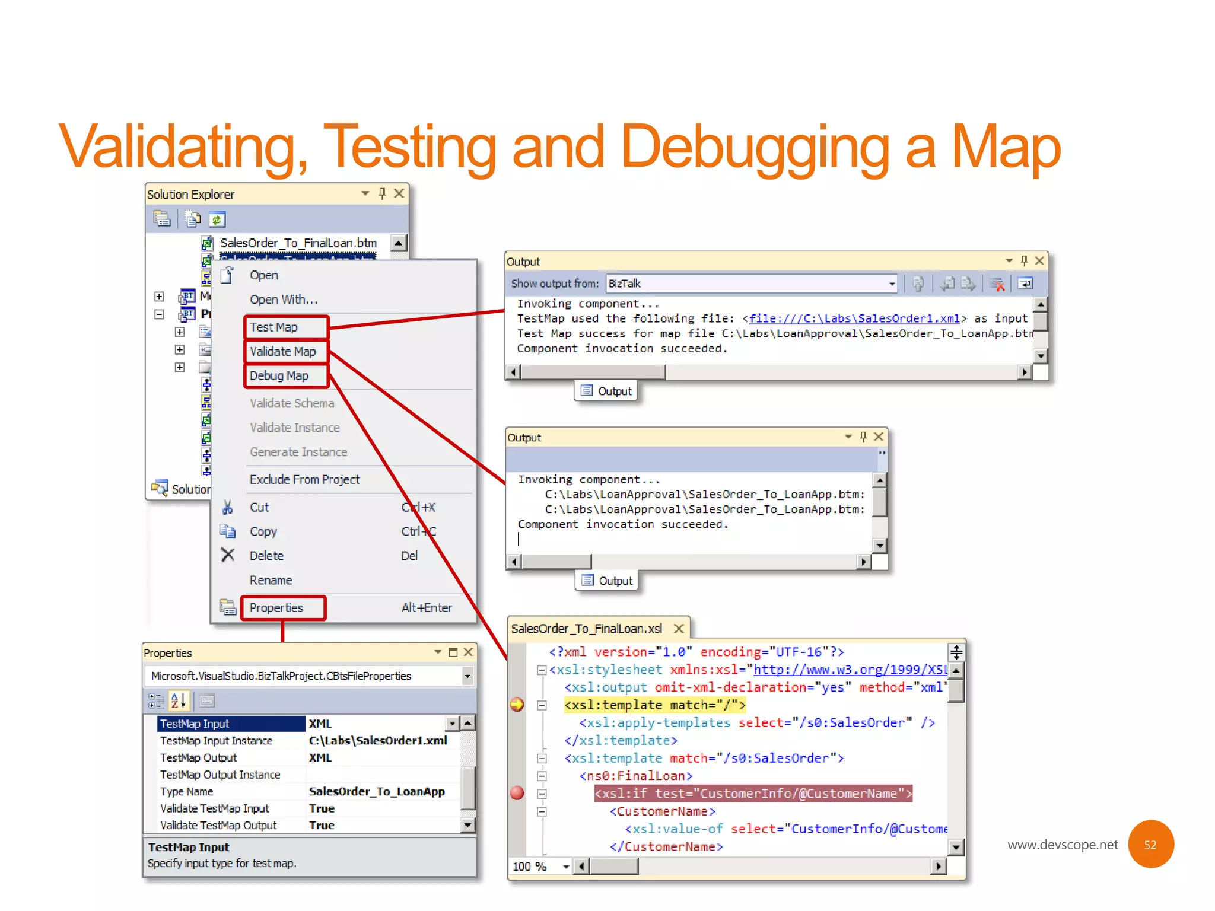Click SalesOrder_To_FinalLoan.btm map file icon

point(207,243)
